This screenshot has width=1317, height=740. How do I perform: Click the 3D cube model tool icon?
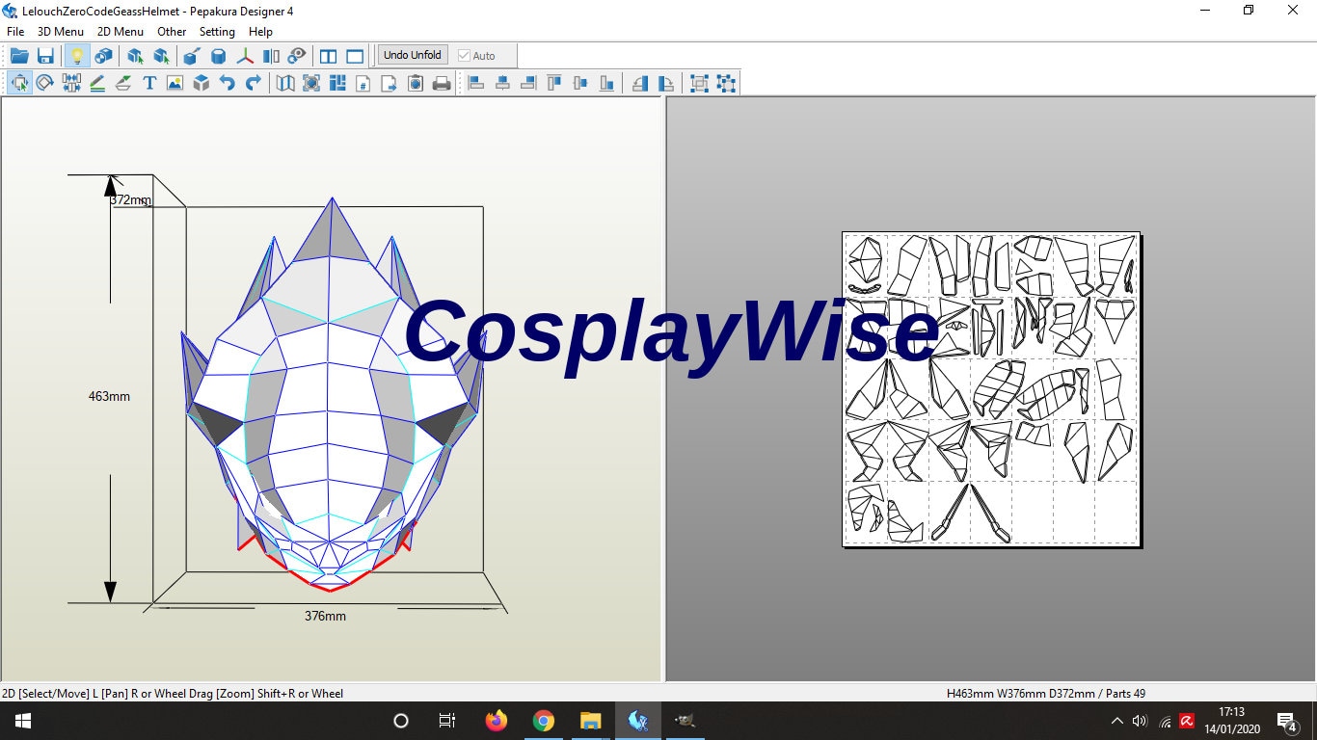point(201,83)
